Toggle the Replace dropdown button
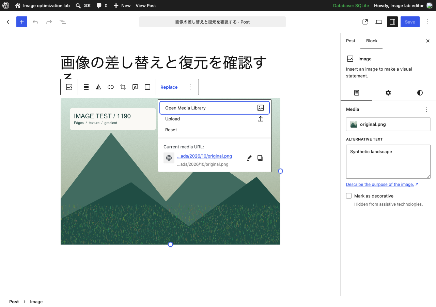436x307 pixels. point(169,87)
